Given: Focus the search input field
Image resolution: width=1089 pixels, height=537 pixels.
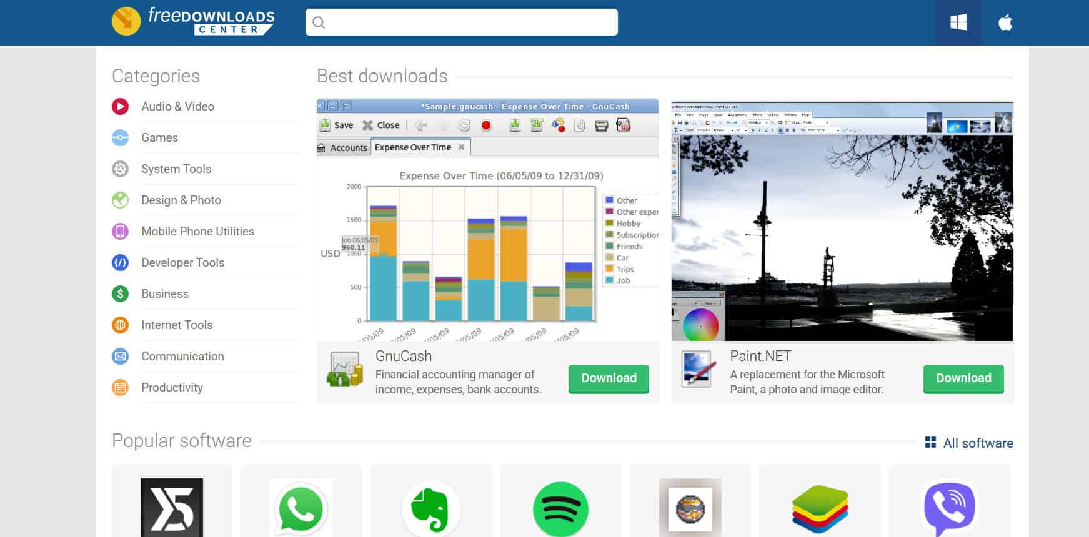Looking at the screenshot, I should [x=462, y=22].
